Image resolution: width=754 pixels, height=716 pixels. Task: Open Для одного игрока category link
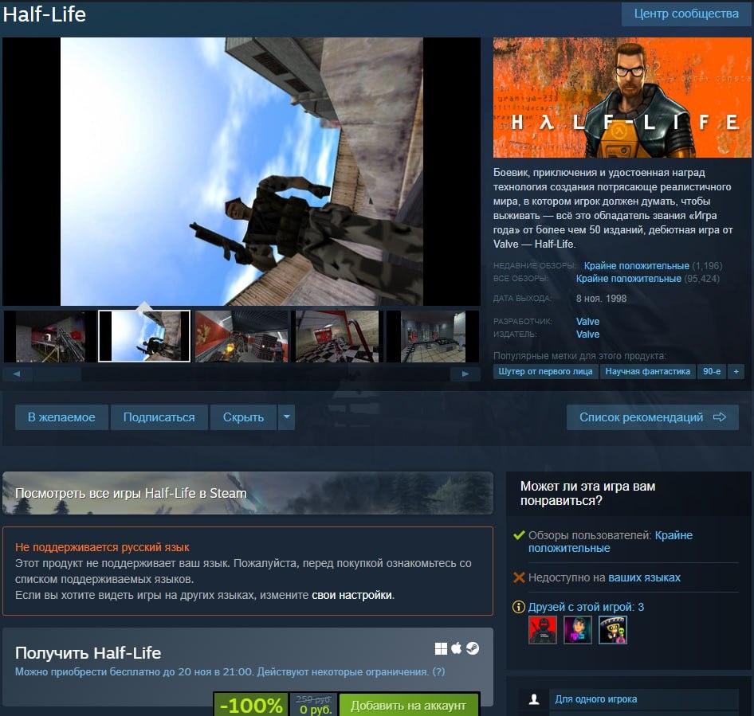(596, 699)
